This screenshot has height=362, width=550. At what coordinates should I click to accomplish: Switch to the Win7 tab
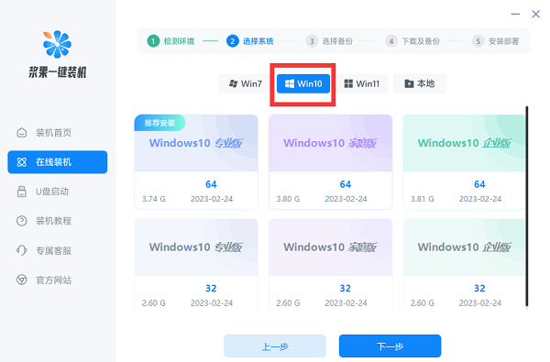[x=245, y=83]
